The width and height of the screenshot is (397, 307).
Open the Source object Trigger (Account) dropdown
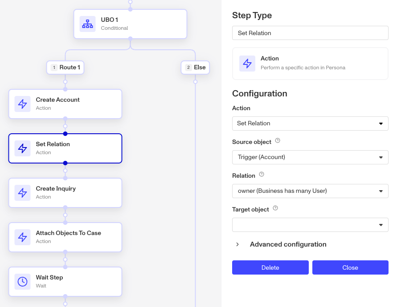(310, 157)
